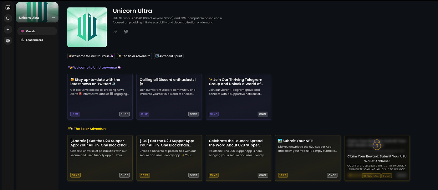Click the padlock icon on the locked quest
Viewport: 438px width, 190px height.
pyautogui.click(x=377, y=145)
